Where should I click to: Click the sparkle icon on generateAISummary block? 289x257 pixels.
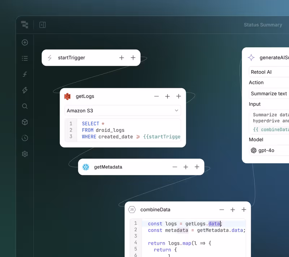pyautogui.click(x=251, y=57)
